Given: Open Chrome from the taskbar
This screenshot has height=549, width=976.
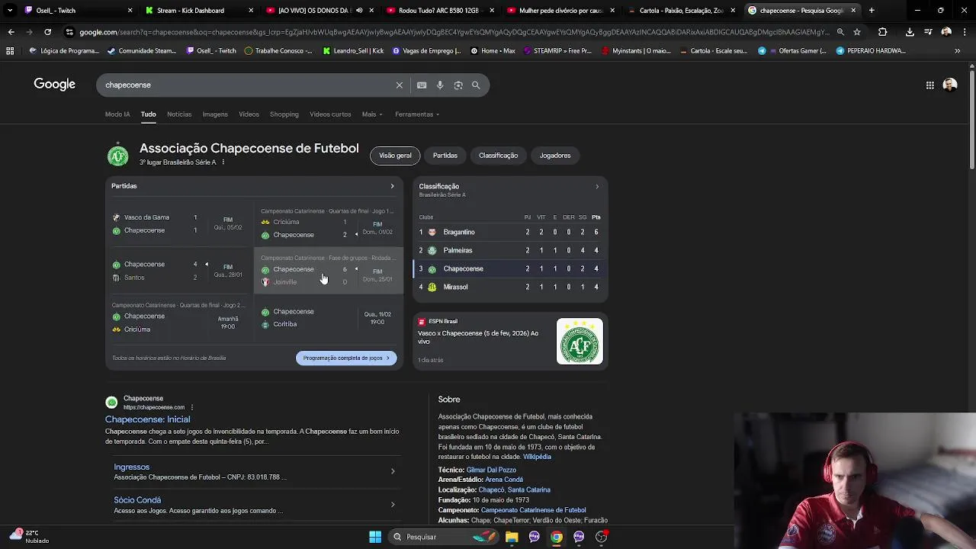Looking at the screenshot, I should (557, 537).
